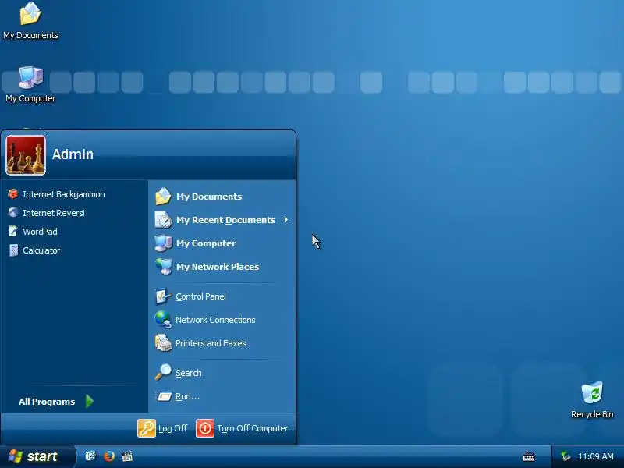
Task: Expand the My Recent Documents submenu arrow
Action: tap(285, 220)
